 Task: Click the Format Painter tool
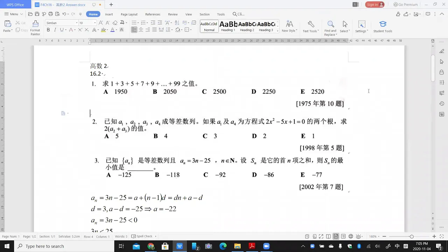pyautogui.click(x=35, y=27)
